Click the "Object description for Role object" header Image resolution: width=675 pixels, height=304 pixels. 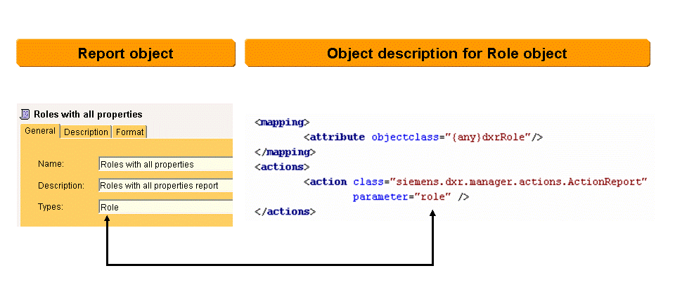[446, 53]
